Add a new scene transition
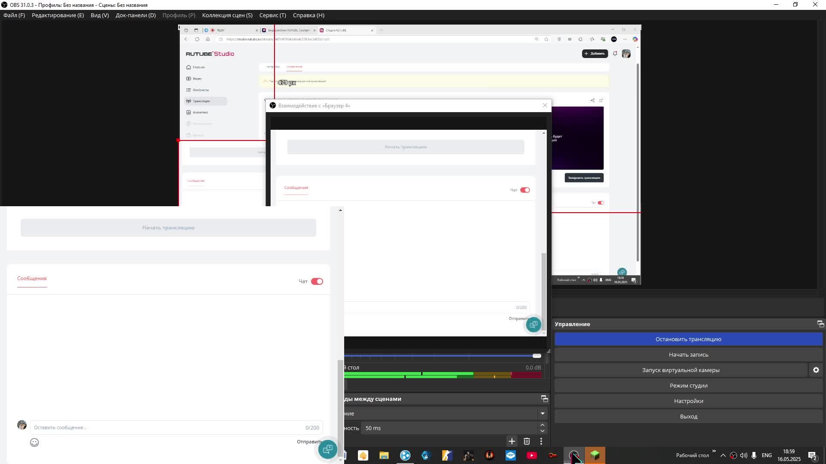 512,441
